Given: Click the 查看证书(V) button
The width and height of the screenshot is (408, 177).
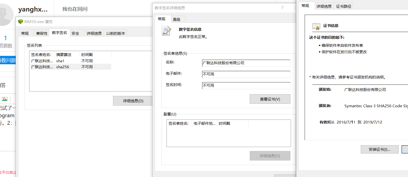Looking at the screenshot, I should coord(270,99).
